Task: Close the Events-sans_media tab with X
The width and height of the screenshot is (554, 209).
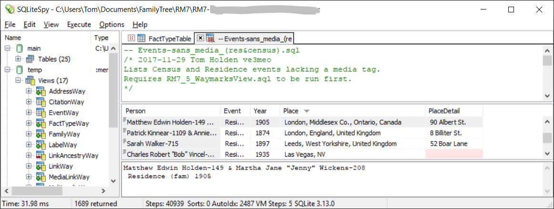Action: pyautogui.click(x=200, y=38)
